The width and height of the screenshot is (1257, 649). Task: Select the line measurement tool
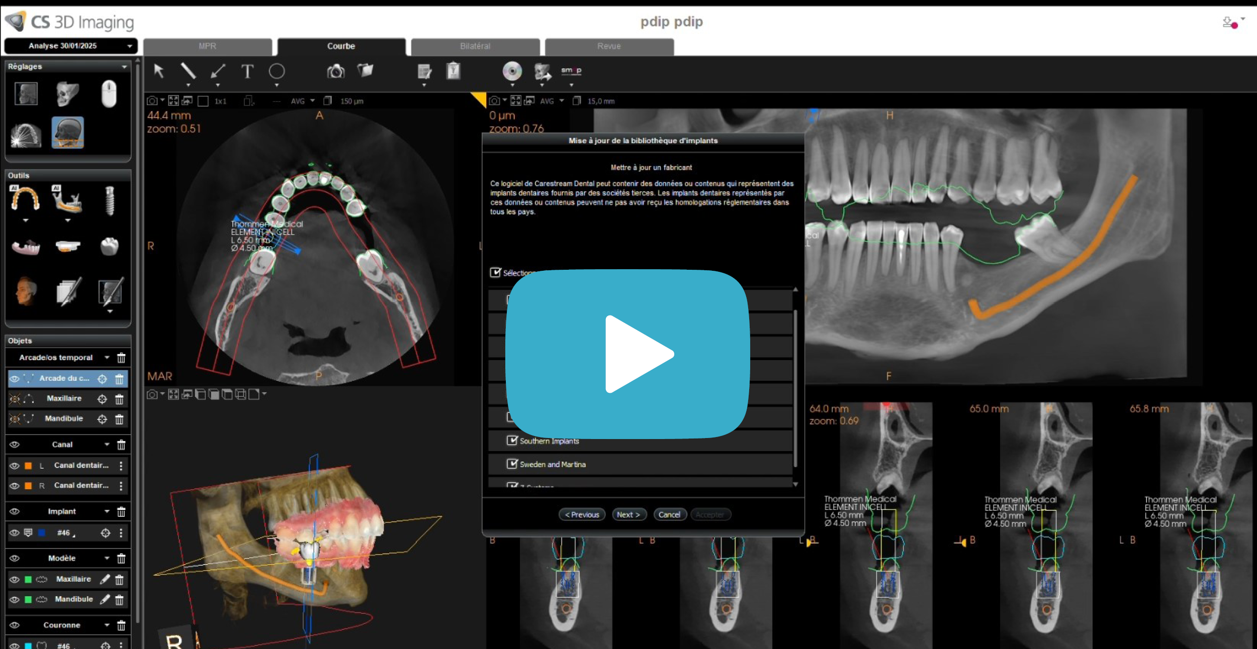(188, 71)
